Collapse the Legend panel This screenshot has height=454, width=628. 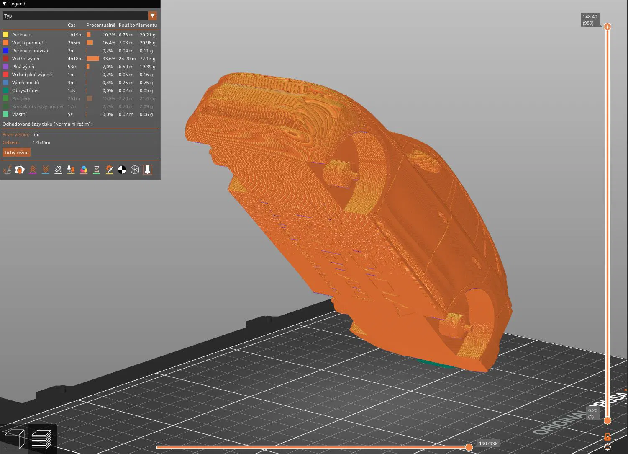click(5, 4)
